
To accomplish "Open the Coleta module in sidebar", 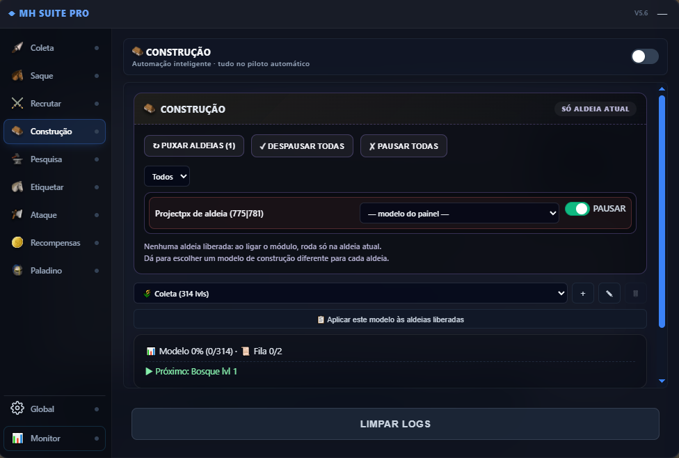I will point(54,47).
